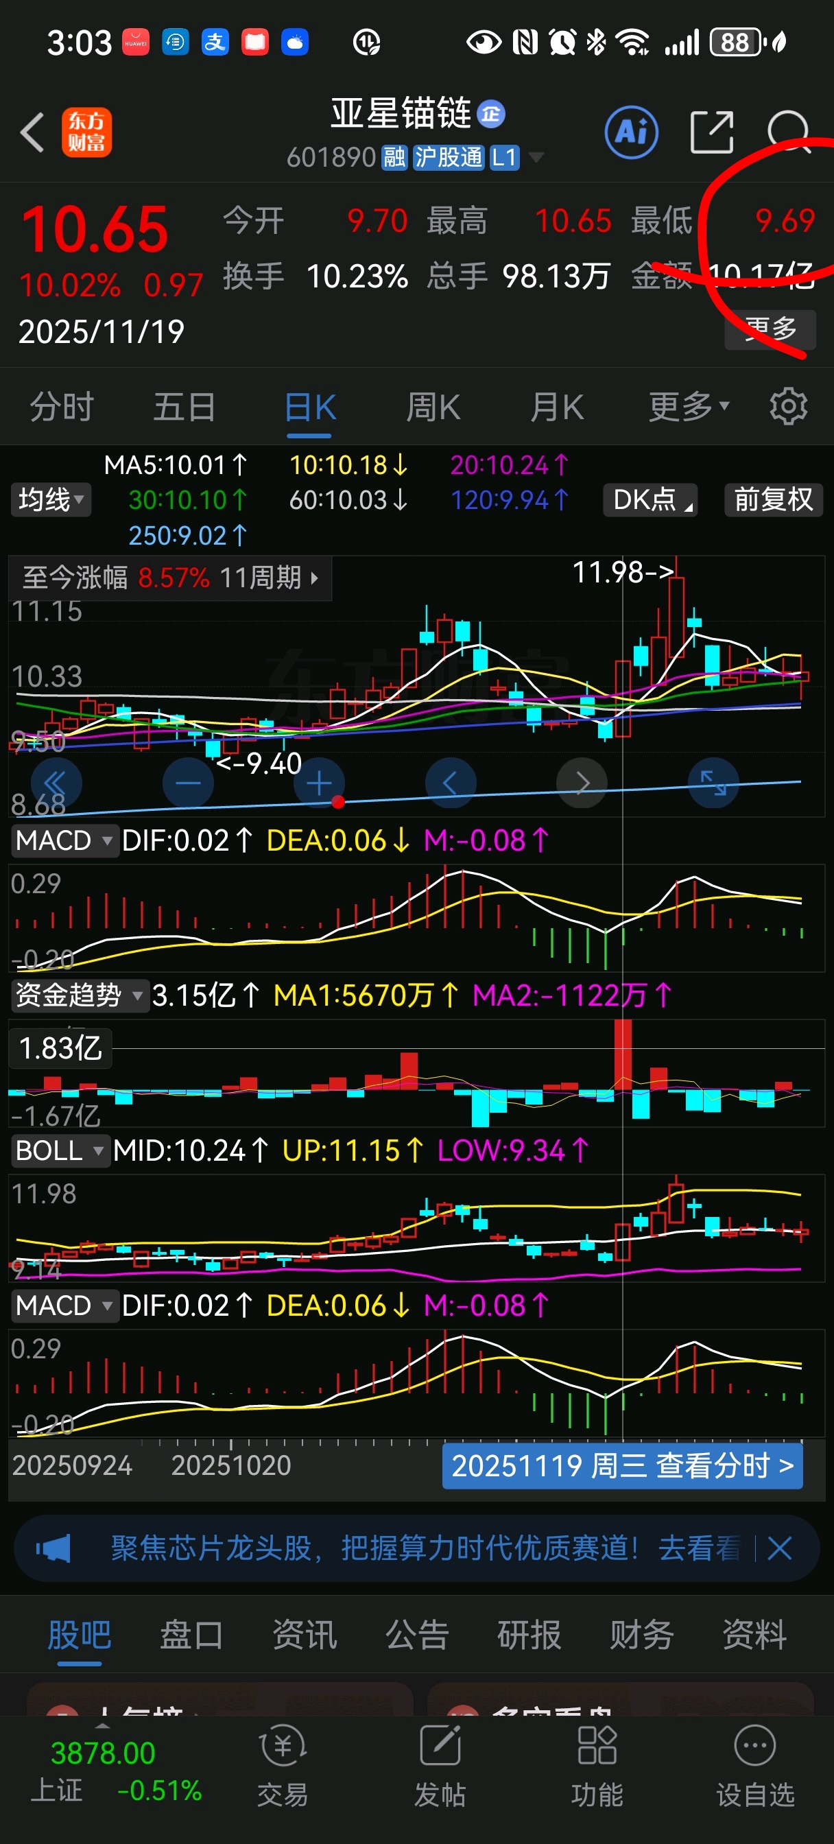Image resolution: width=834 pixels, height=1844 pixels.
Task: Move cursor right with arrow button
Action: pos(582,783)
